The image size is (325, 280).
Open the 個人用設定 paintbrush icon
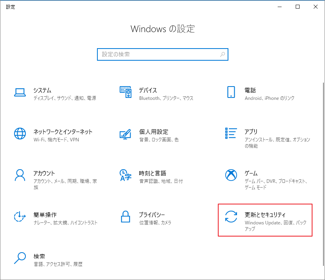pyautogui.click(x=126, y=134)
